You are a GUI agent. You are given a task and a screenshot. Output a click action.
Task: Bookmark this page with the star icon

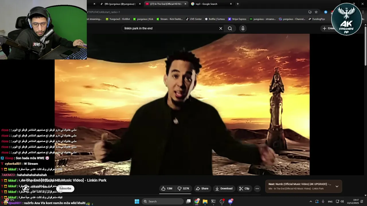point(316,12)
